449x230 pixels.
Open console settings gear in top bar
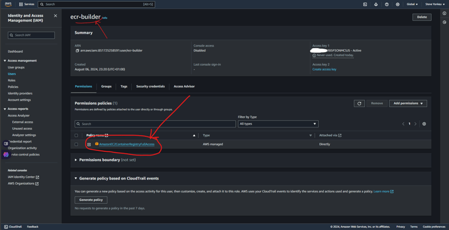pos(397,4)
